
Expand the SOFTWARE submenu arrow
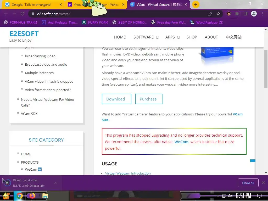pyautogui.click(x=157, y=37)
